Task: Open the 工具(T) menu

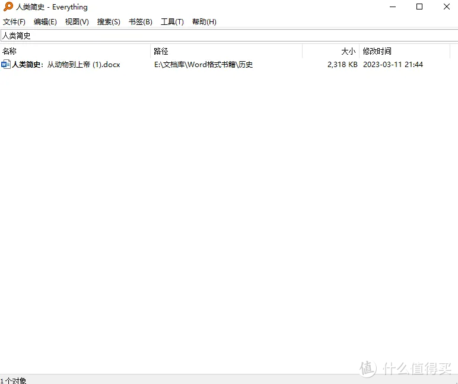Action: pos(172,22)
